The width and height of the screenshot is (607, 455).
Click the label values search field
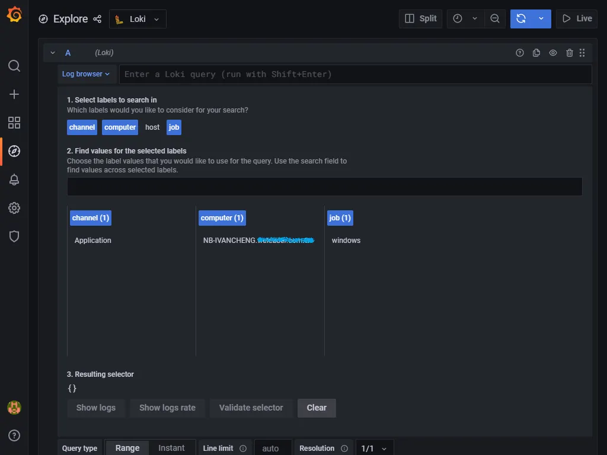324,187
